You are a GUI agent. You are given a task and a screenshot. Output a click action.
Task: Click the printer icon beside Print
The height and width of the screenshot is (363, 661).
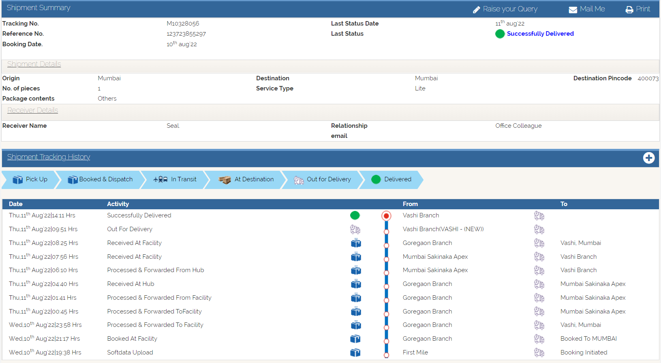point(629,10)
